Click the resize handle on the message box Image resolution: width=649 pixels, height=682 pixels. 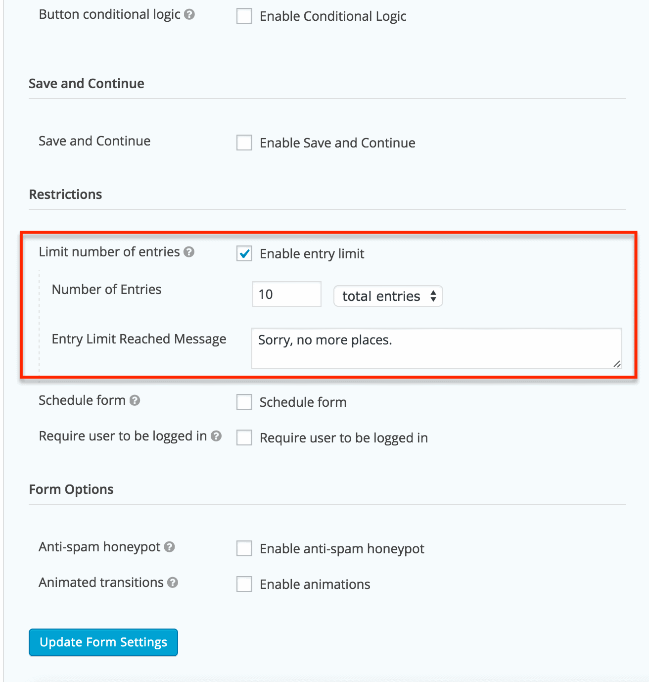pyautogui.click(x=616, y=365)
